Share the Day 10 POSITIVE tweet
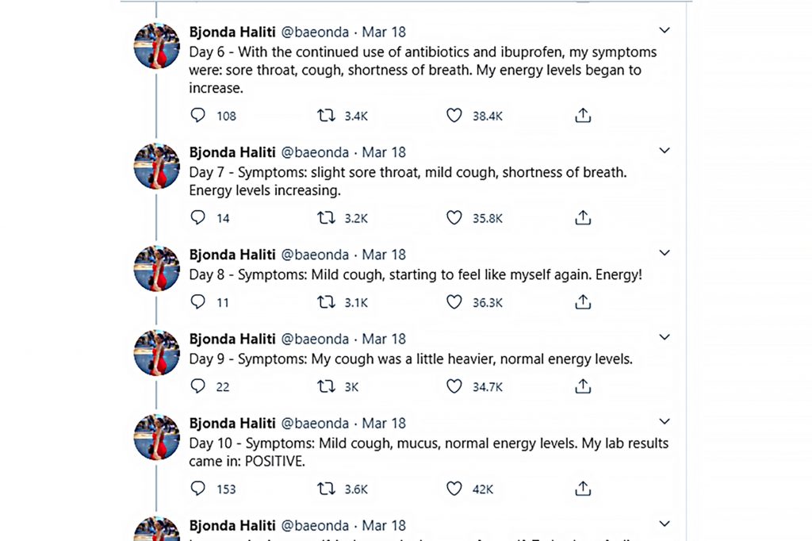 pyautogui.click(x=583, y=489)
